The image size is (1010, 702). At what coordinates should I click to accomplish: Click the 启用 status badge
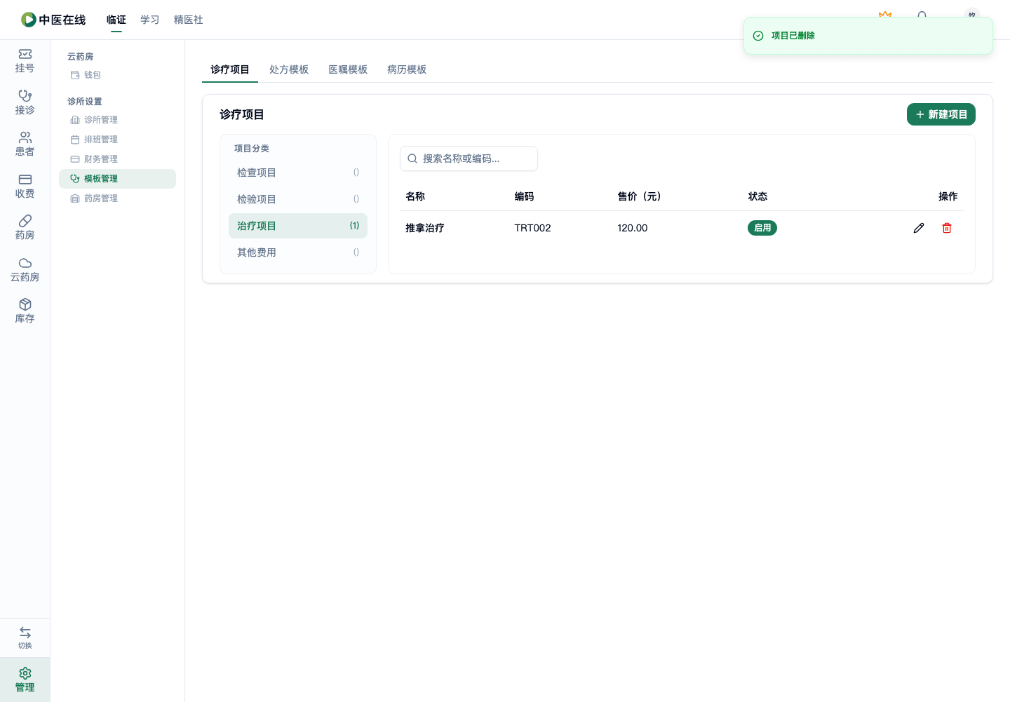tap(762, 228)
